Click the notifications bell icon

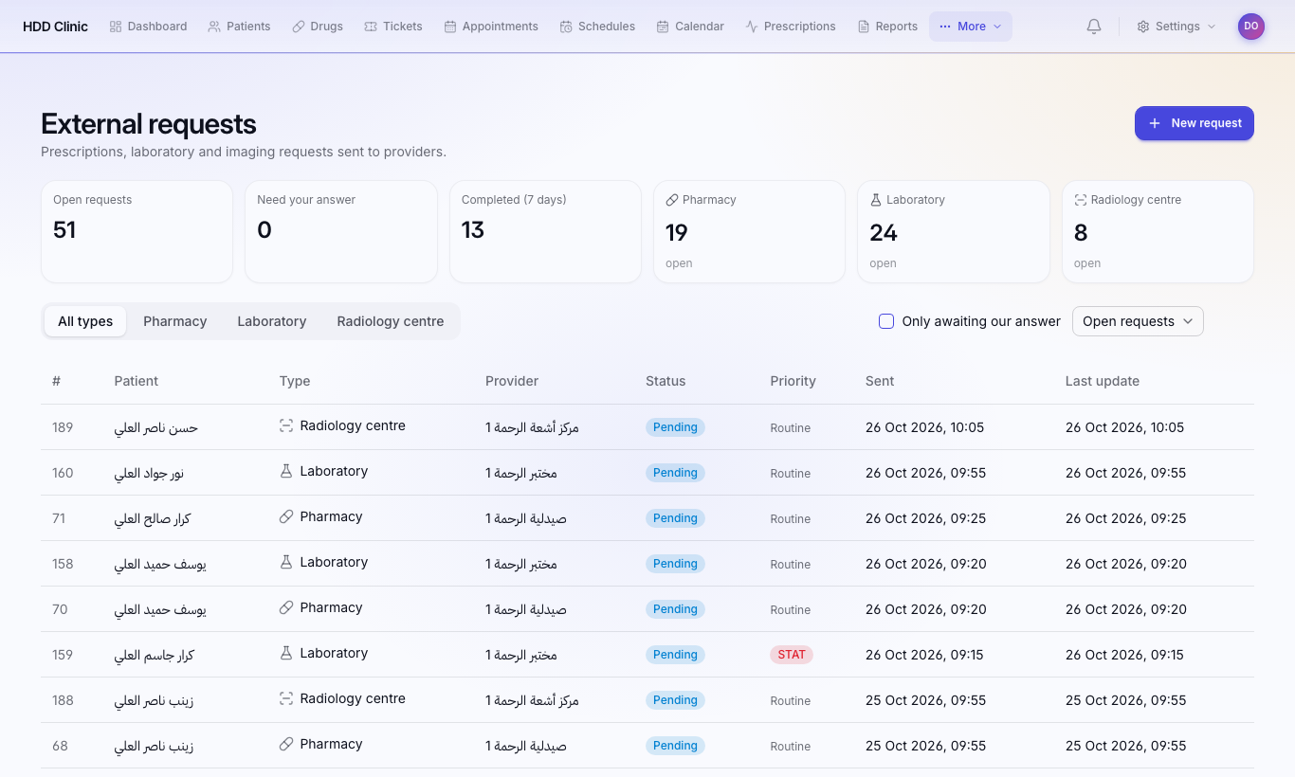(x=1094, y=27)
